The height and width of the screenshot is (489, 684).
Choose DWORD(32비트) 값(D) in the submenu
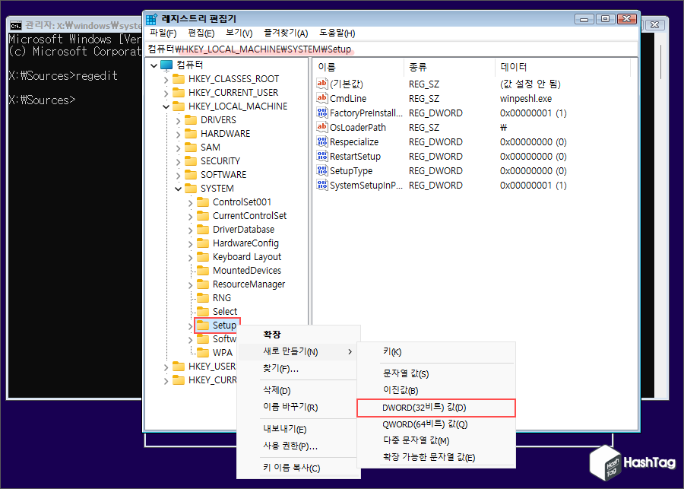[x=436, y=408]
